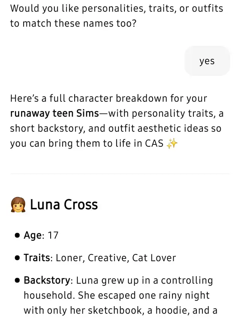
Task: Click the bold 'Age' label
Action: point(32,236)
